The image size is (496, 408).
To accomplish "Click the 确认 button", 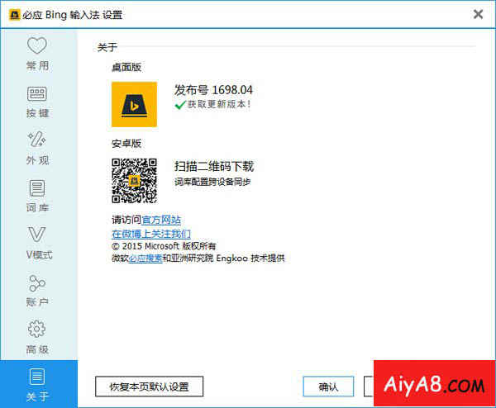I will (x=328, y=387).
